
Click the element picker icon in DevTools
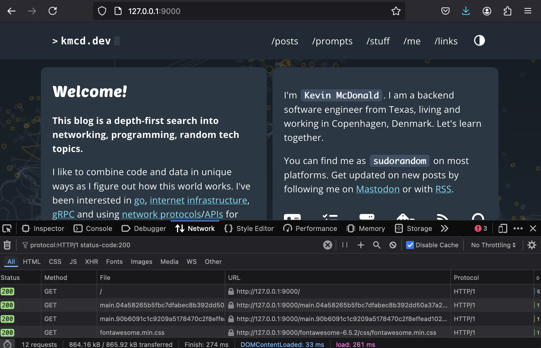point(7,228)
